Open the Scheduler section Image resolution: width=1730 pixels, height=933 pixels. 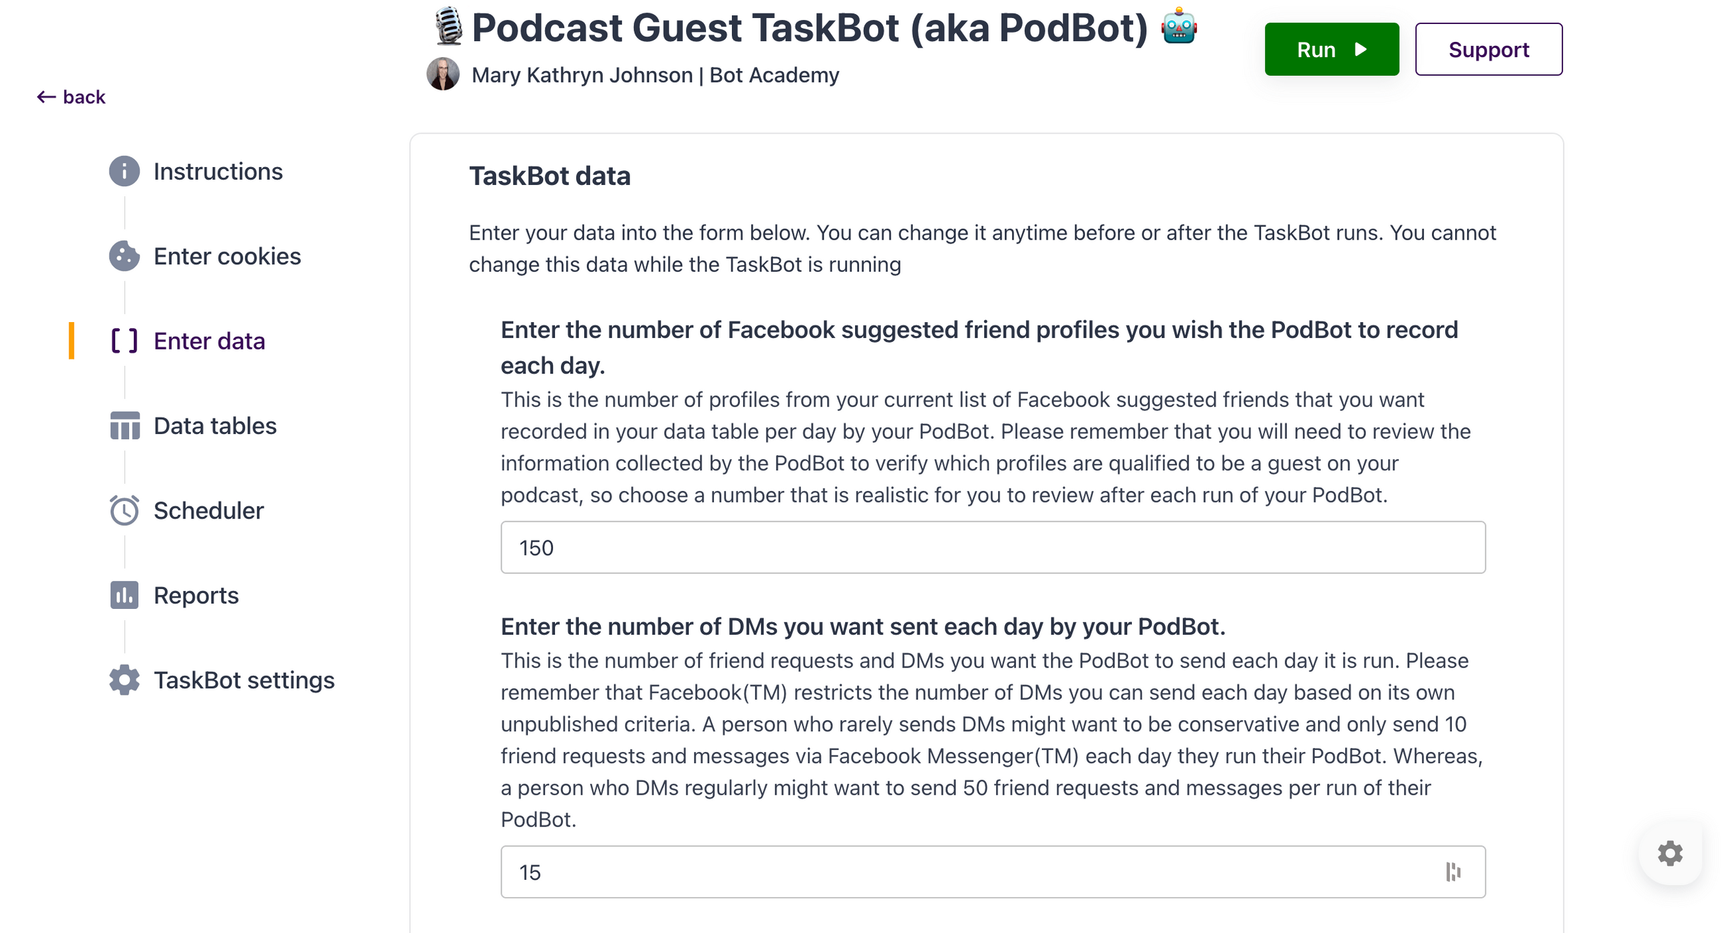208,510
